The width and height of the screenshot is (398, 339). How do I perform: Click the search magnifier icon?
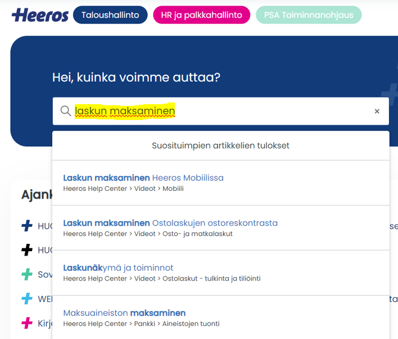coord(66,111)
